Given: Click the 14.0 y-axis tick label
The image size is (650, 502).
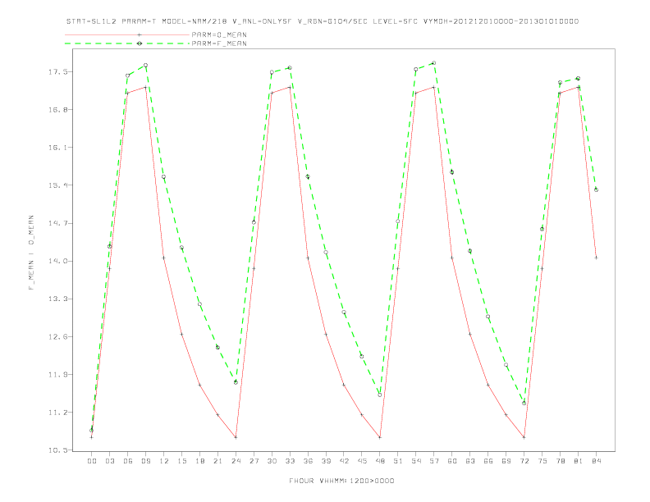Looking at the screenshot, I should pyautogui.click(x=57, y=261).
